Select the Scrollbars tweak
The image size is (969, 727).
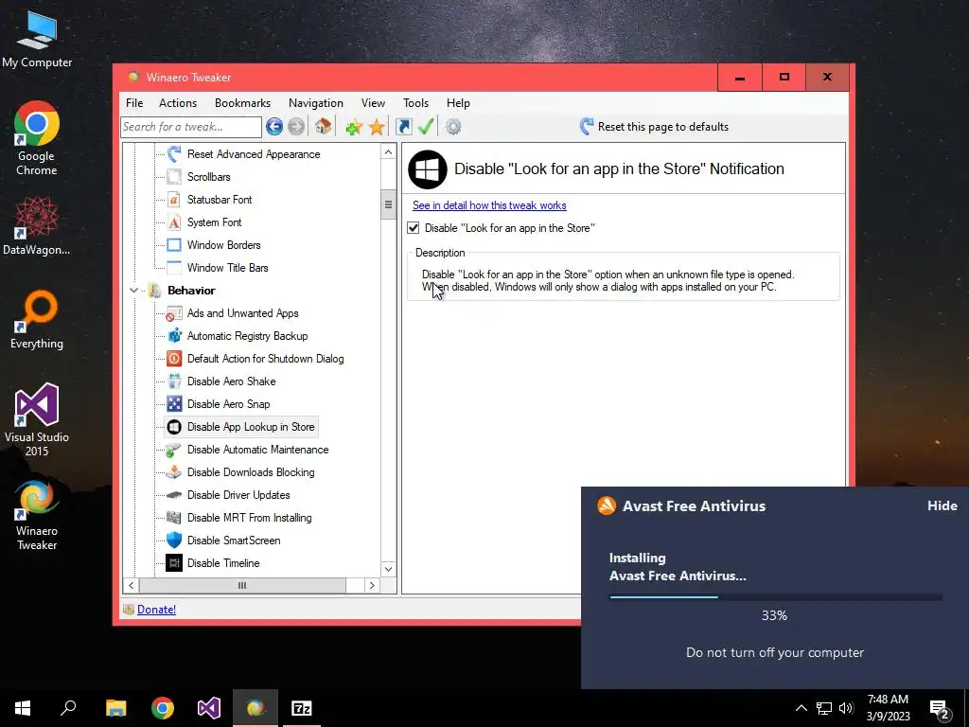pos(208,177)
